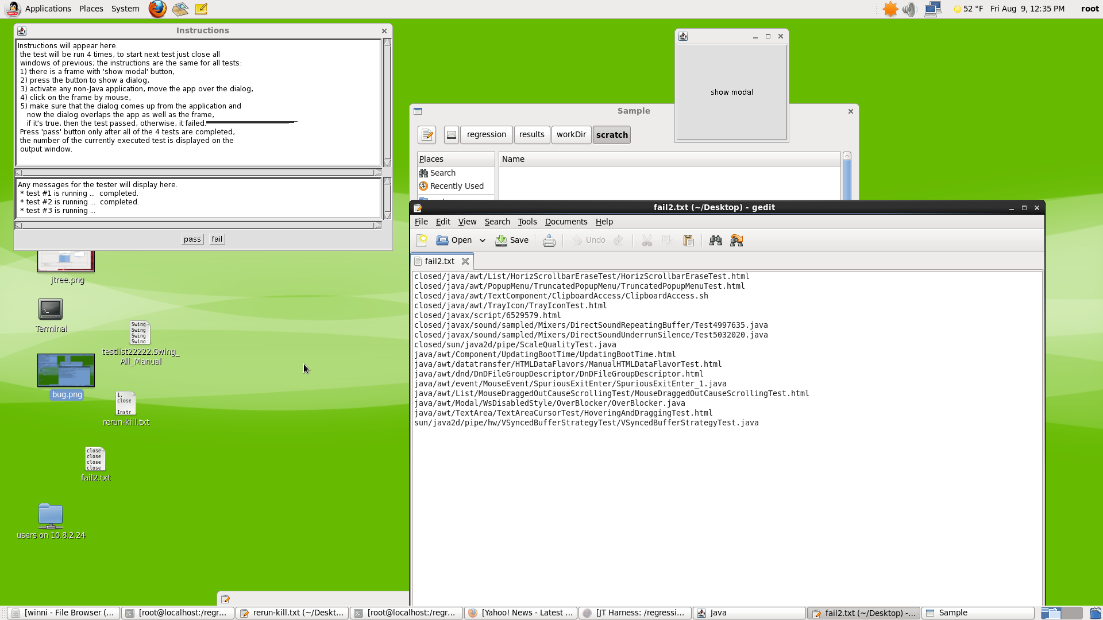Open the Applications menu
Viewport: 1103px width, 620px height.
tap(48, 9)
